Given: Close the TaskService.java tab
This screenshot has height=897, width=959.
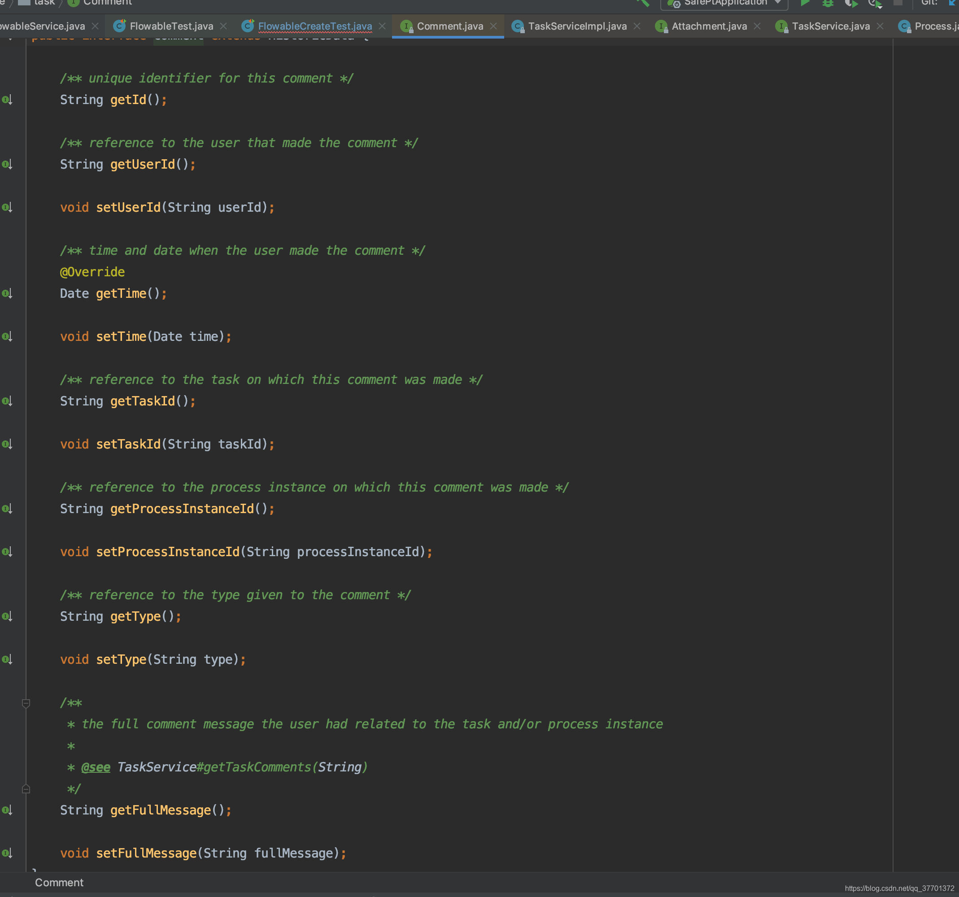Looking at the screenshot, I should (x=880, y=26).
